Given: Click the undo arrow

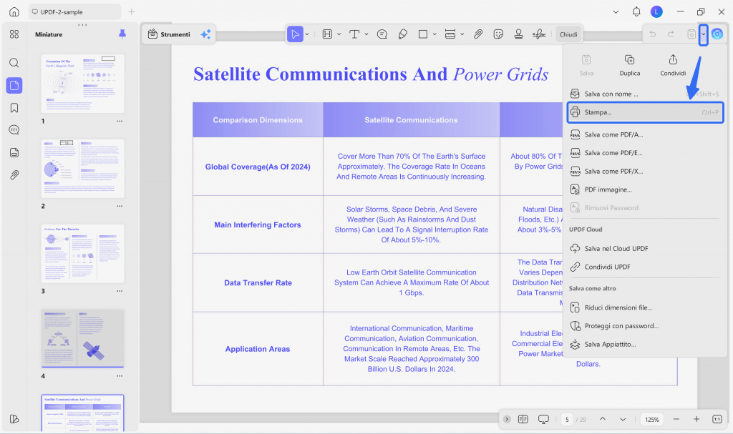Looking at the screenshot, I should point(653,34).
